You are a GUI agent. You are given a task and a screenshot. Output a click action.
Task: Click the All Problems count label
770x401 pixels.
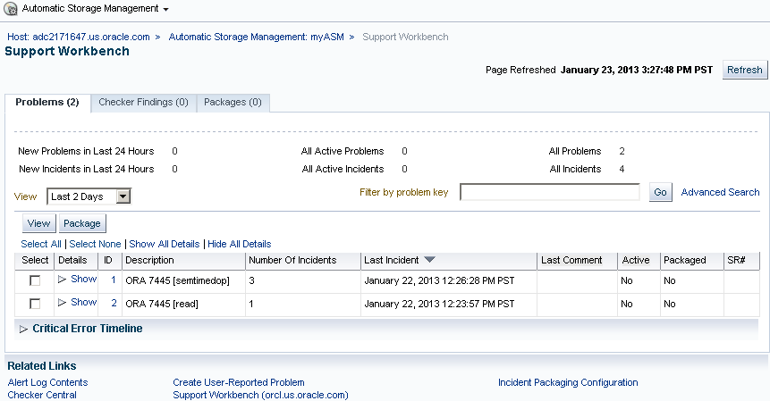(575, 151)
